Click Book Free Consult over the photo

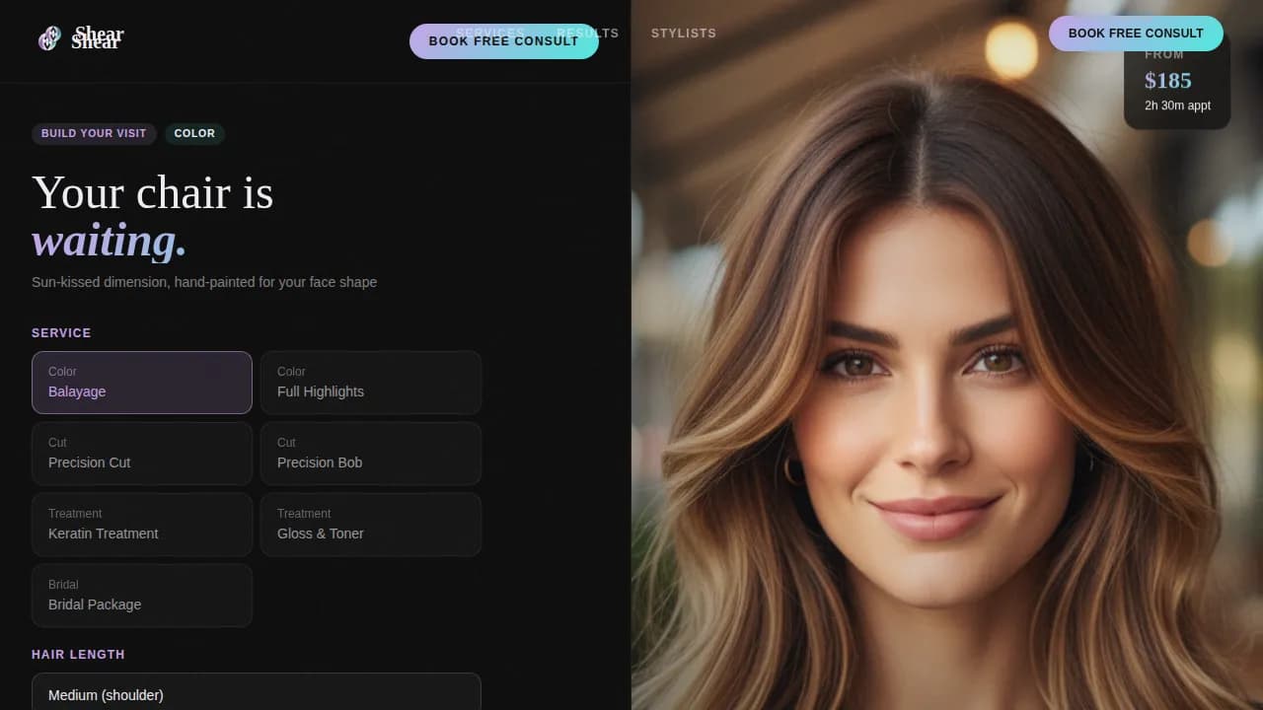tap(1136, 34)
